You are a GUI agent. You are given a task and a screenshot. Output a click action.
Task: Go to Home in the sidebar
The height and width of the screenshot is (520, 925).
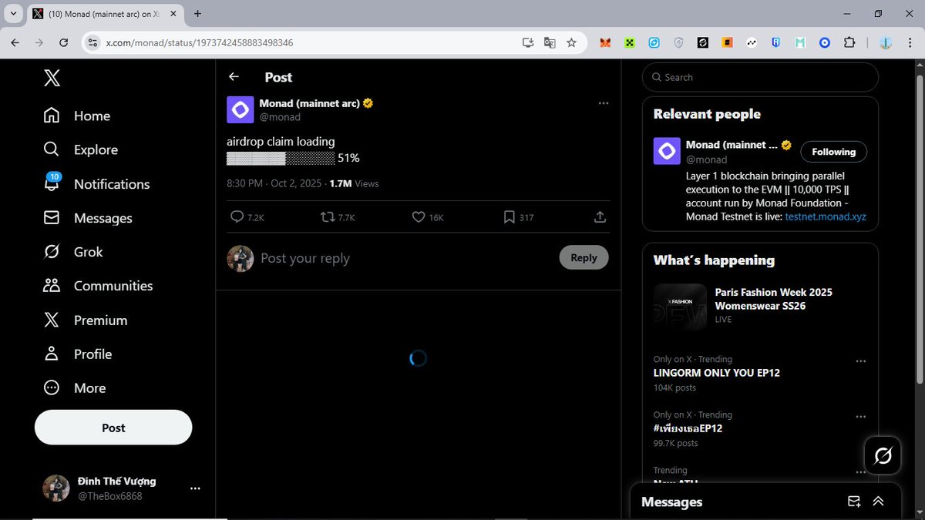point(77,116)
